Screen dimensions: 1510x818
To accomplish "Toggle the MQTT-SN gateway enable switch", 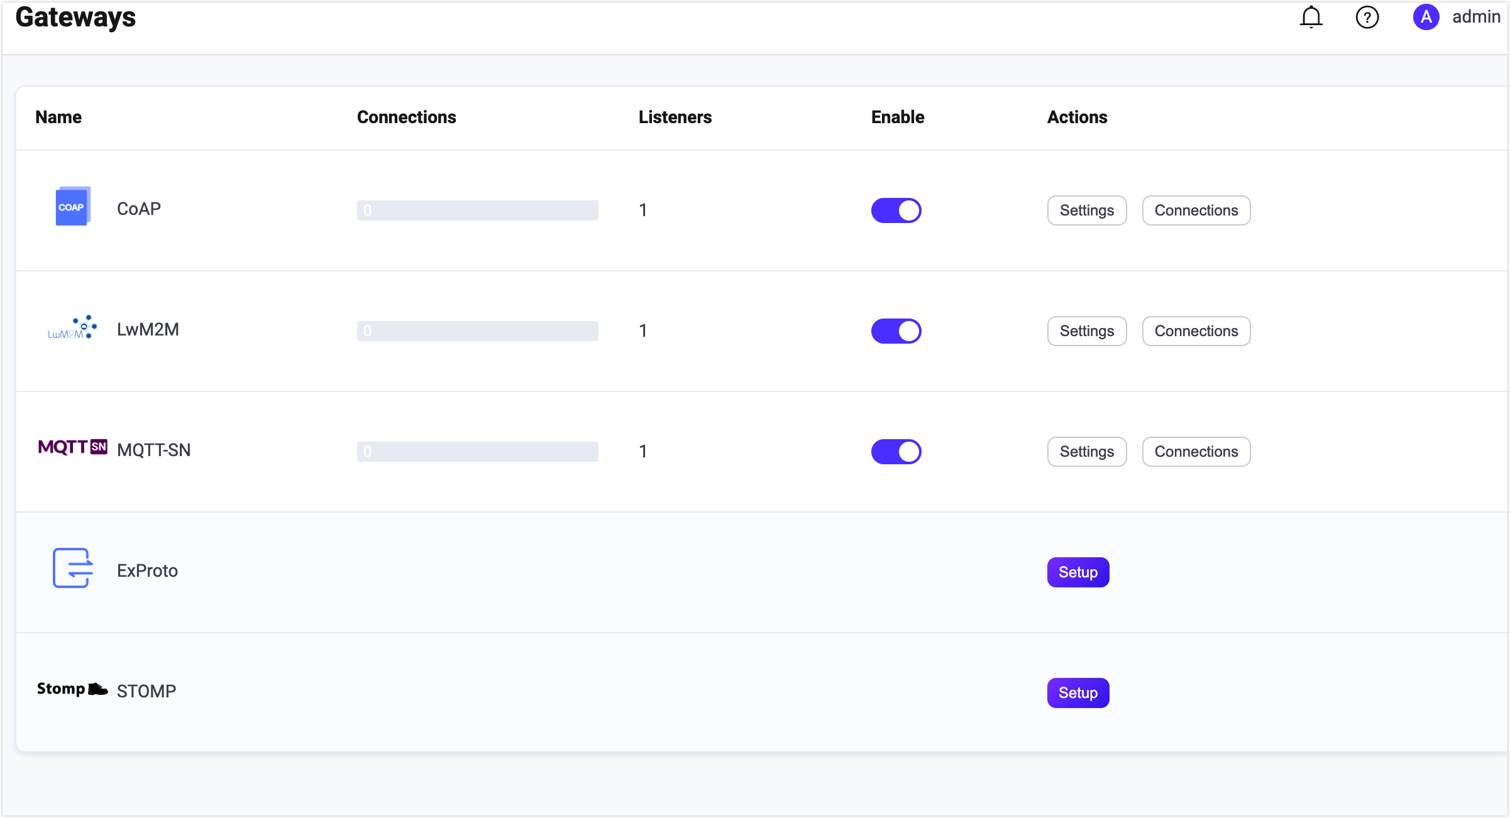I will coord(896,452).
